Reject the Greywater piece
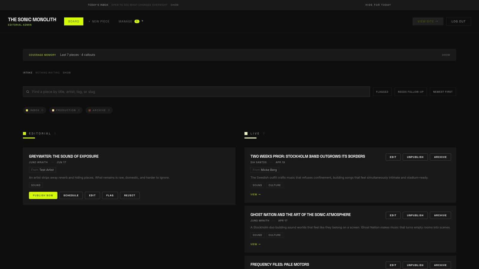 [130, 195]
